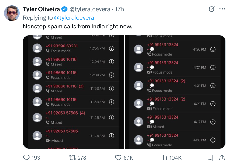Click the 6.1K likes count
236x167 pixels.
point(128,158)
